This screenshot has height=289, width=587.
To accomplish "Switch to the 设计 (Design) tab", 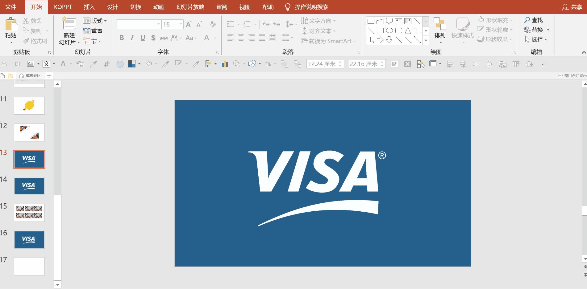I will coord(113,7).
